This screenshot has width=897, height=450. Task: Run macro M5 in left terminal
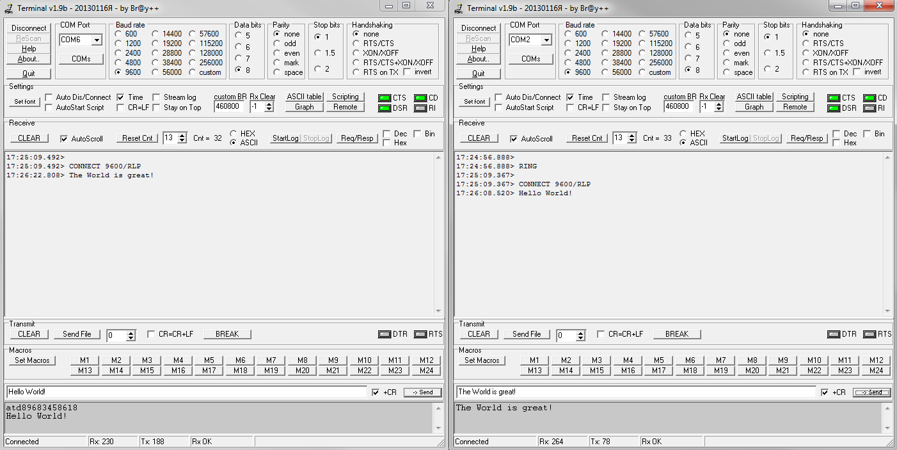pyautogui.click(x=209, y=360)
